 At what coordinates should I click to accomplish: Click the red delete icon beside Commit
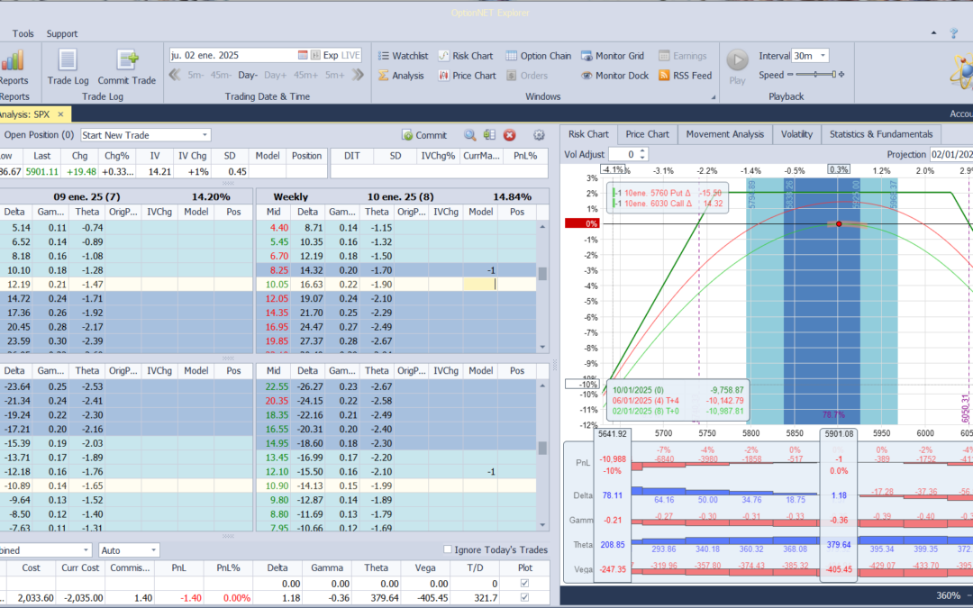click(x=509, y=135)
